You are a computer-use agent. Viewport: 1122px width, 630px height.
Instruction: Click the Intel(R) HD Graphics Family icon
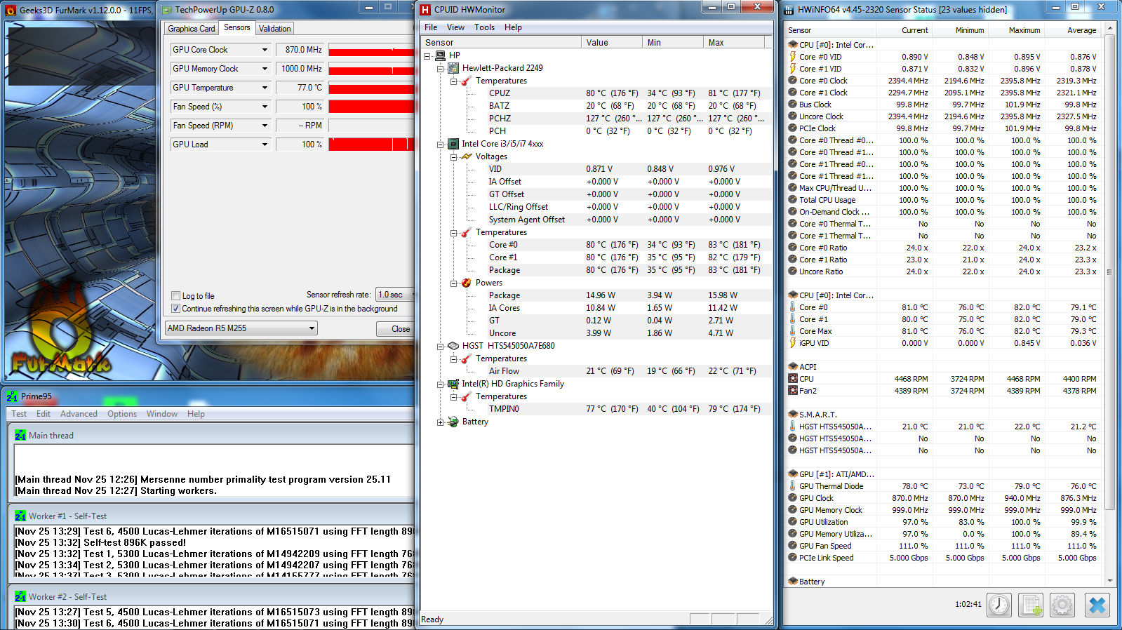453,384
